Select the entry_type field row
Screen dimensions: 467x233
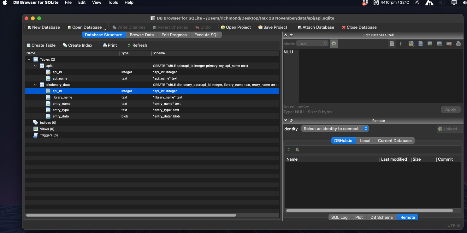152,110
